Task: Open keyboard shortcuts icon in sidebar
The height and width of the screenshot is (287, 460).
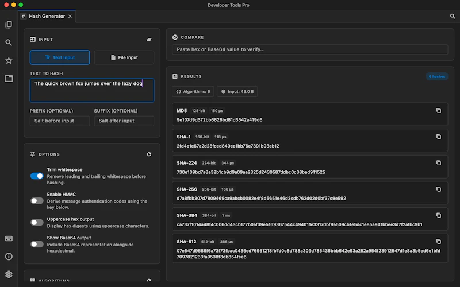Action: click(x=9, y=238)
